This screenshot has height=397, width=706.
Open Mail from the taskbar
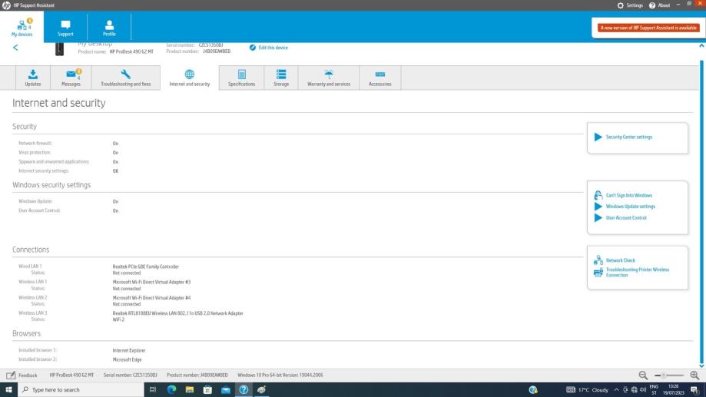click(x=226, y=390)
